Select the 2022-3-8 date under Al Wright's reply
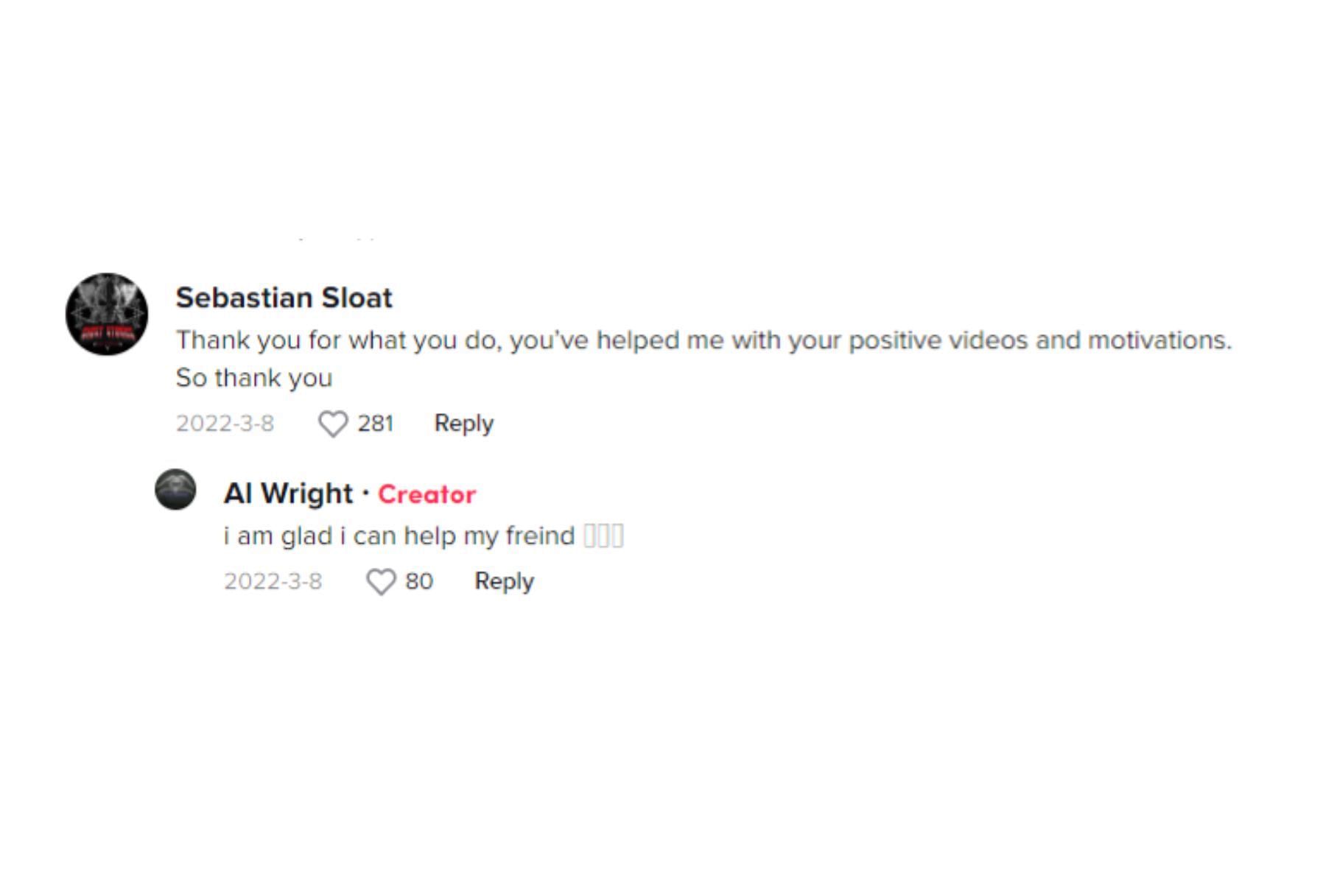1326x884 pixels. [x=273, y=581]
